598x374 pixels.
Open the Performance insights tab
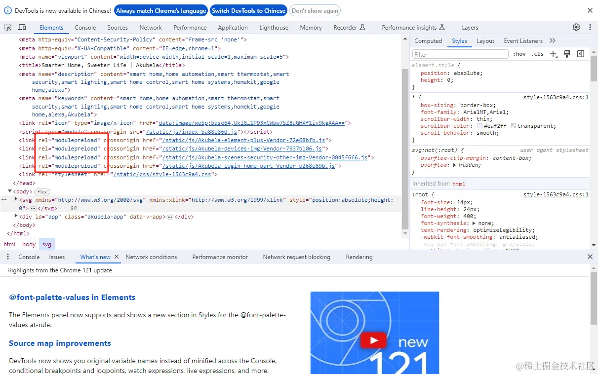click(413, 28)
